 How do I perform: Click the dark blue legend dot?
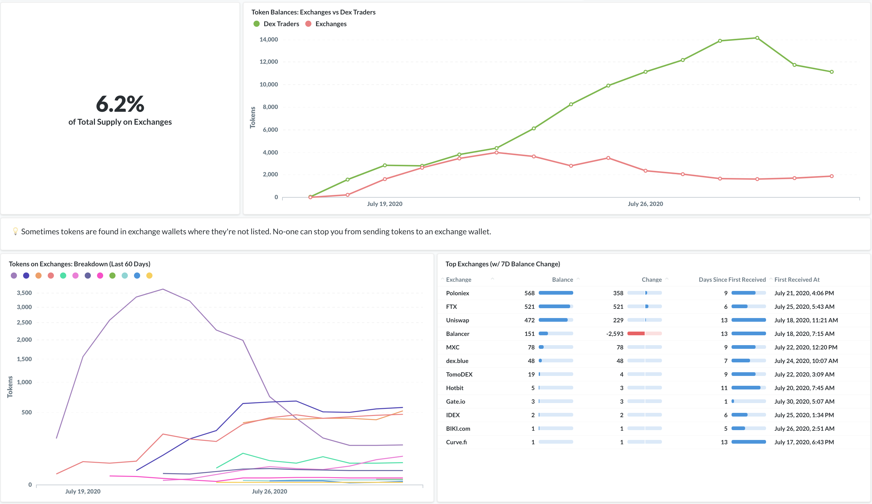pyautogui.click(x=26, y=276)
